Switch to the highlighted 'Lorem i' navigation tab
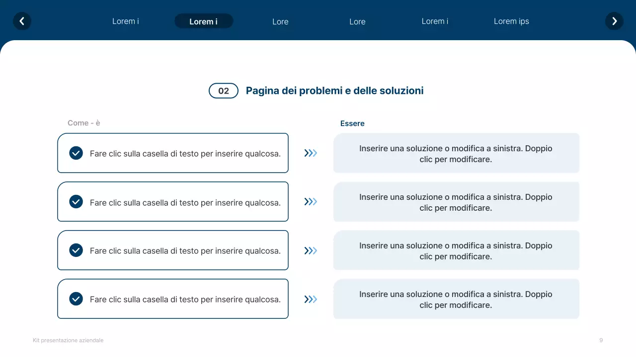The image size is (636, 357). 204,21
